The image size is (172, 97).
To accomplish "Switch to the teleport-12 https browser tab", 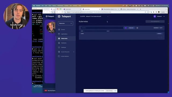I will coord(110,9).
